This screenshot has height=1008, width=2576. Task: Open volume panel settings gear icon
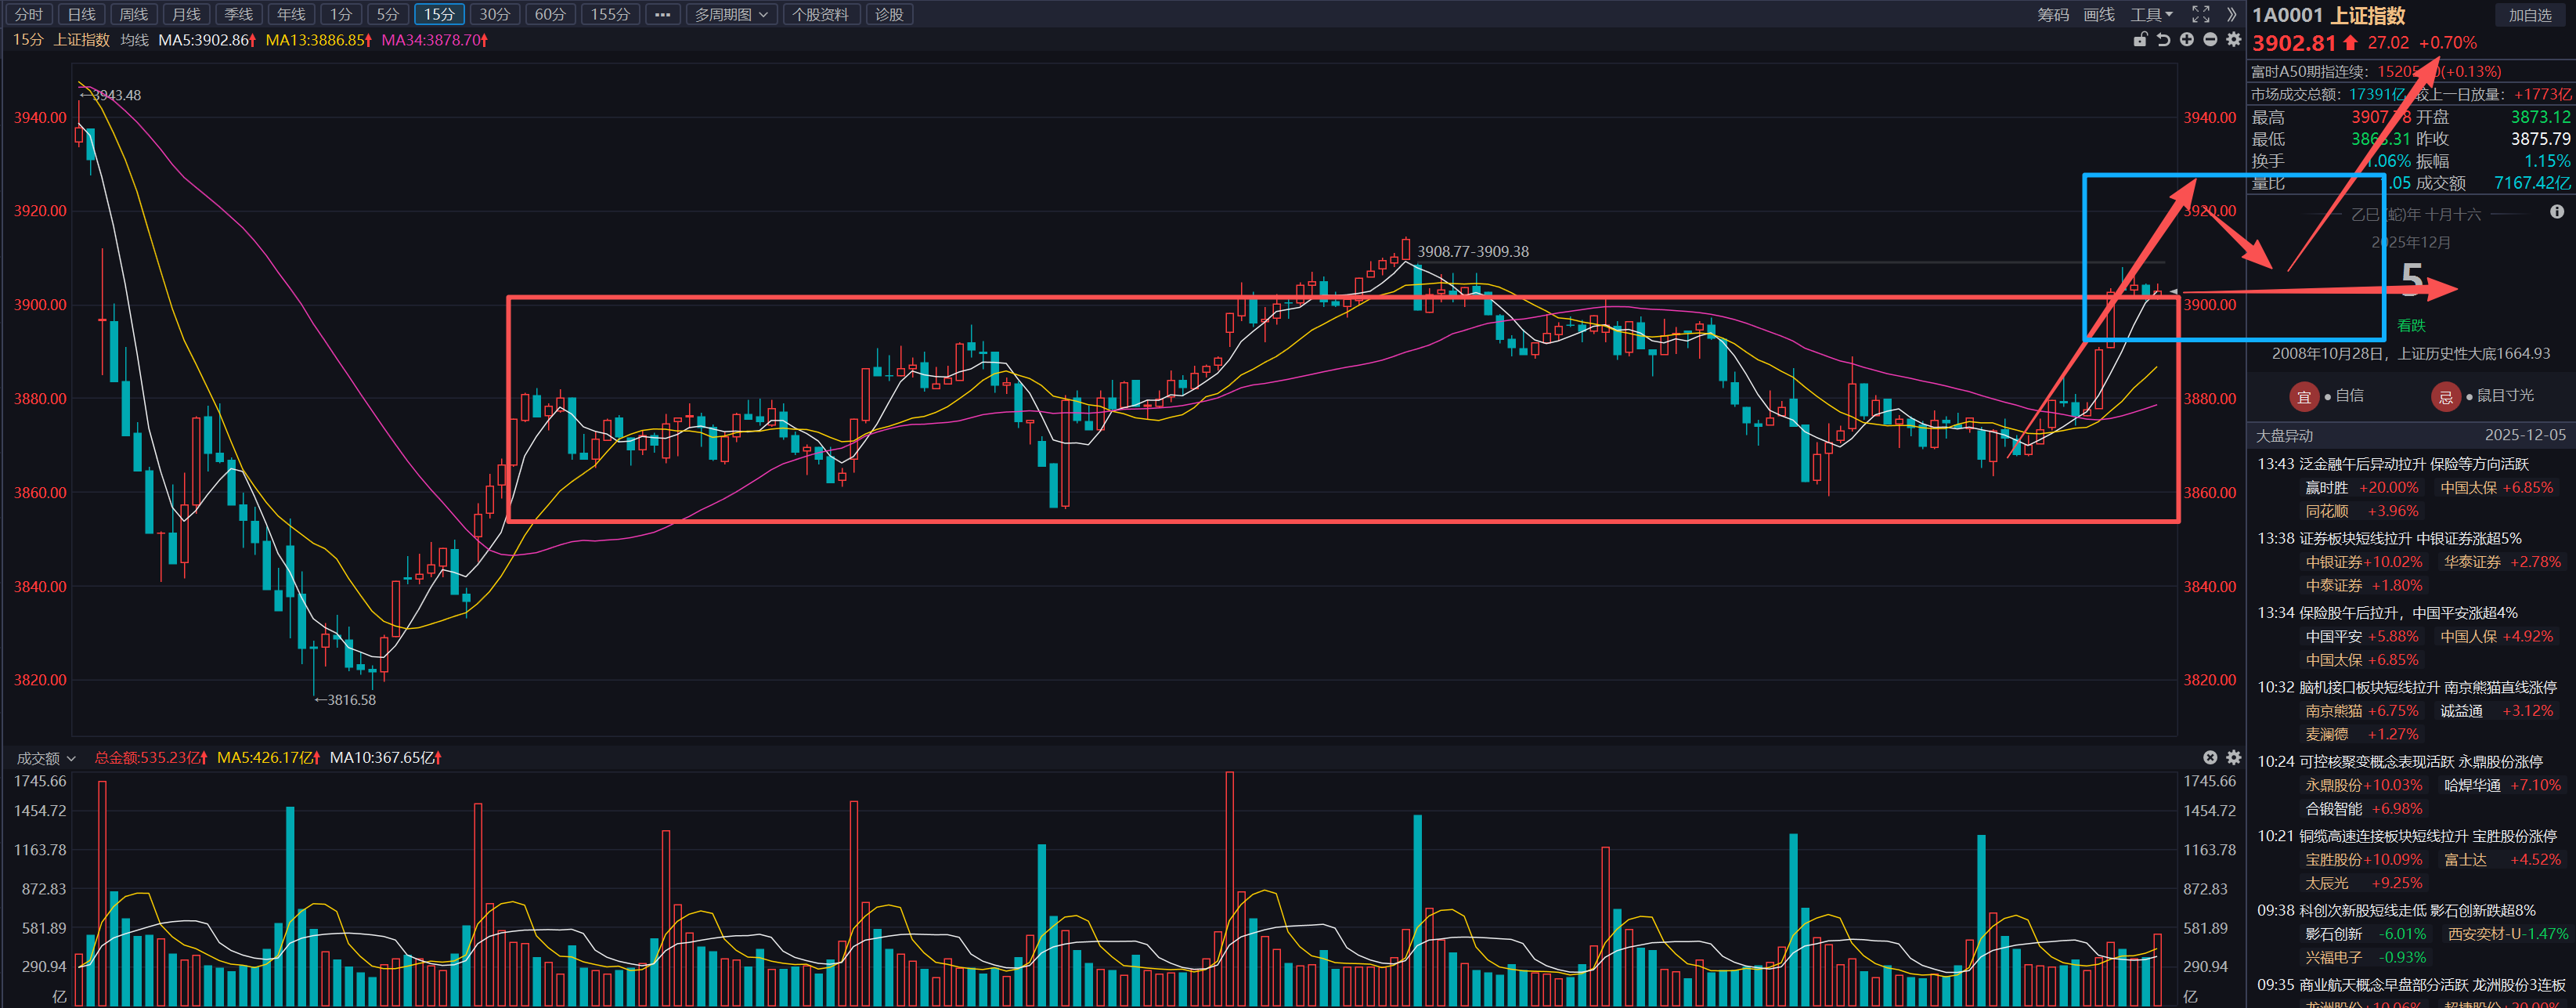point(2233,757)
